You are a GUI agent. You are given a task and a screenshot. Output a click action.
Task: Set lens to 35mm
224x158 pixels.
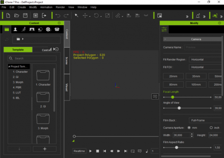196,76
